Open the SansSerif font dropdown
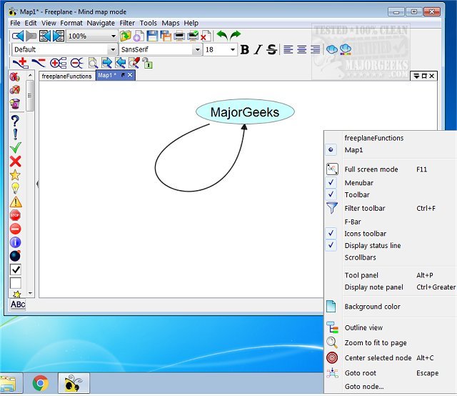Image resolution: width=457 pixels, height=396 pixels. [x=197, y=49]
